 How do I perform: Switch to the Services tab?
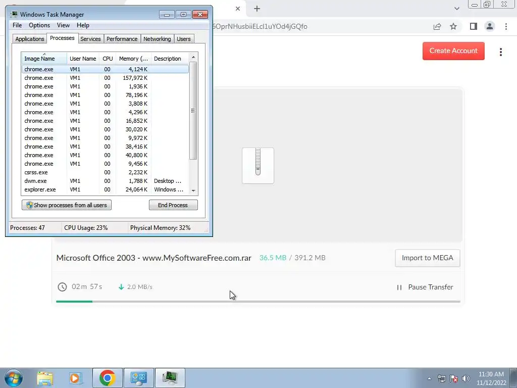(x=90, y=39)
